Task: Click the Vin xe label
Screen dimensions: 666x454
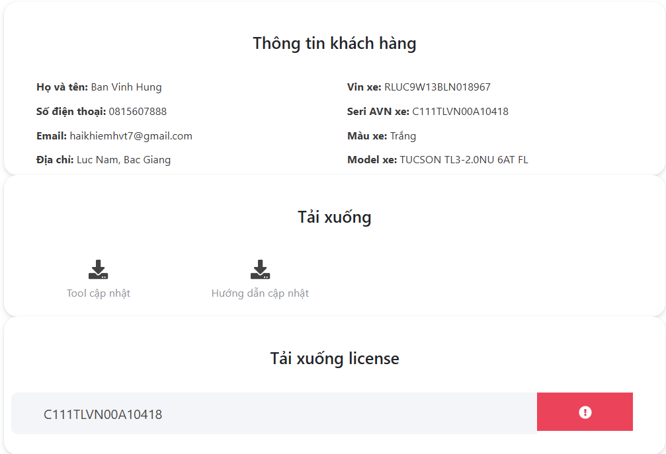Action: click(364, 87)
